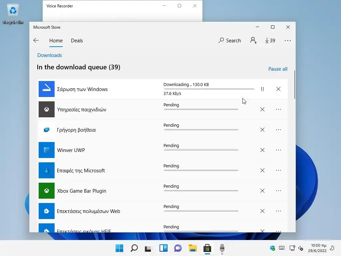Screen dimensions: 341x256
Task: Click the Σάρωση των Windows progress bar
Action: tap(209, 89)
